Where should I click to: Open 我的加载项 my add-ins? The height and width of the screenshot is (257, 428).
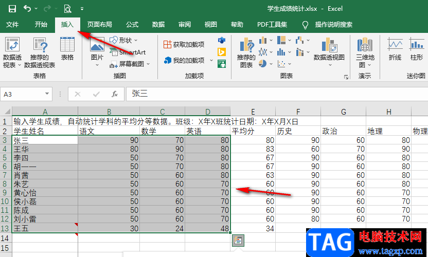click(184, 60)
